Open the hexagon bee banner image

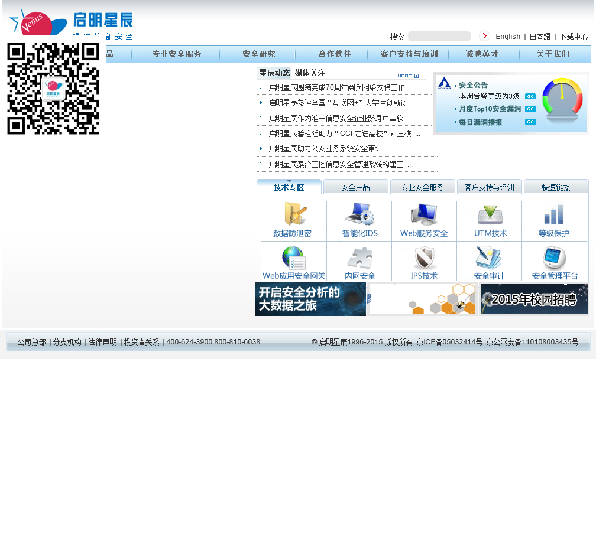pyautogui.click(x=422, y=299)
